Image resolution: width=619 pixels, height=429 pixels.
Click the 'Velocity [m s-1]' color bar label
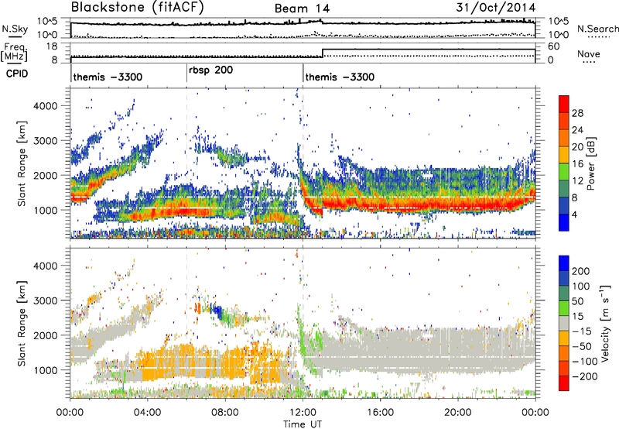tap(605, 323)
